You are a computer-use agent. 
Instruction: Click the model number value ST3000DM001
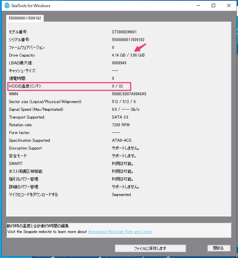coord(124,32)
